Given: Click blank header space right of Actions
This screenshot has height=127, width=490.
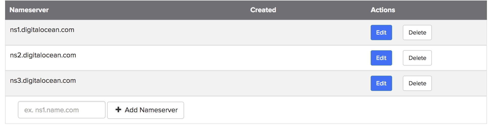Looking at the screenshot, I should click(x=441, y=10).
